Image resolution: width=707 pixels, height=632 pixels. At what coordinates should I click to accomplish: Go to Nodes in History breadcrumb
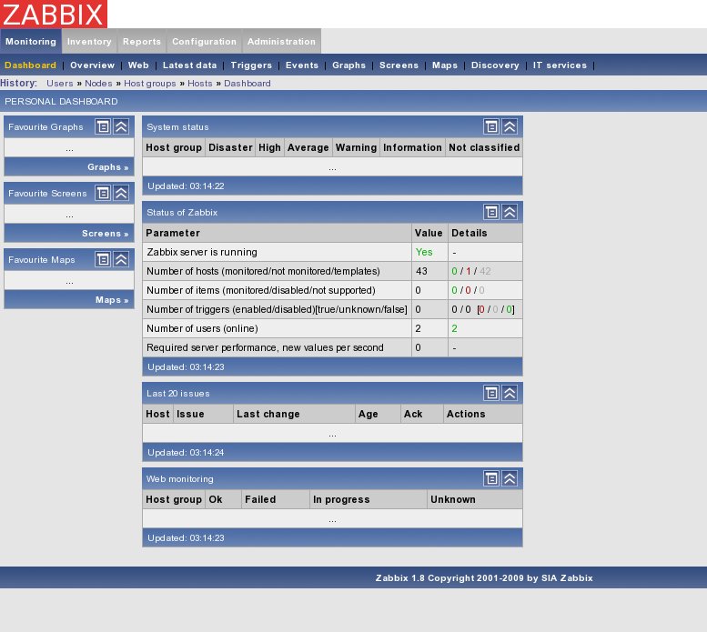tap(98, 84)
